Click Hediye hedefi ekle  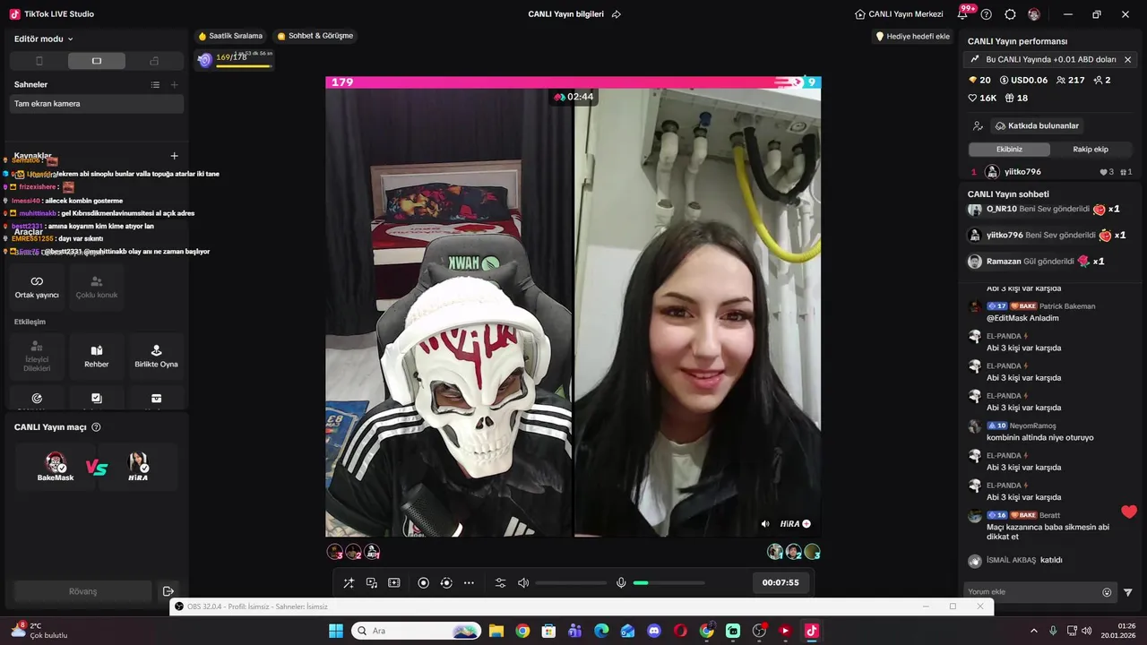coord(912,37)
